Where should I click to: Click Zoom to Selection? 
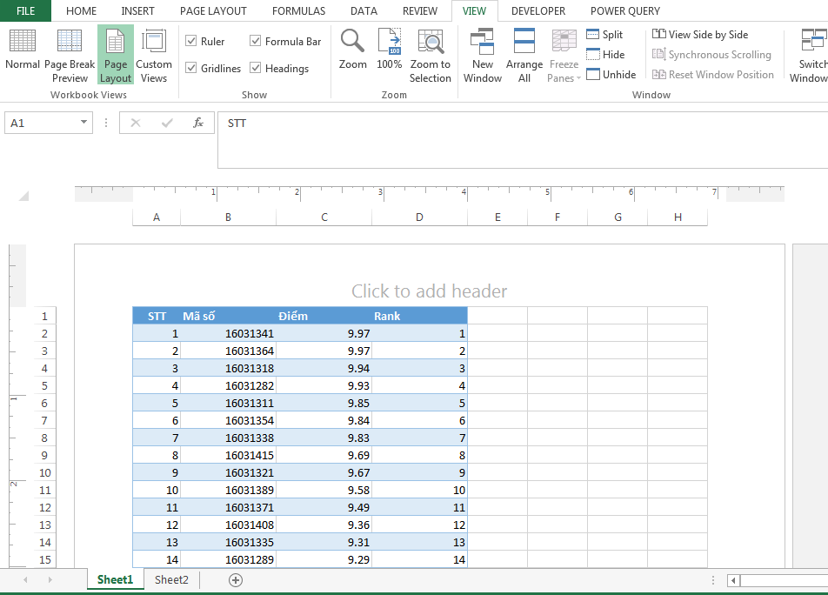coord(431,56)
